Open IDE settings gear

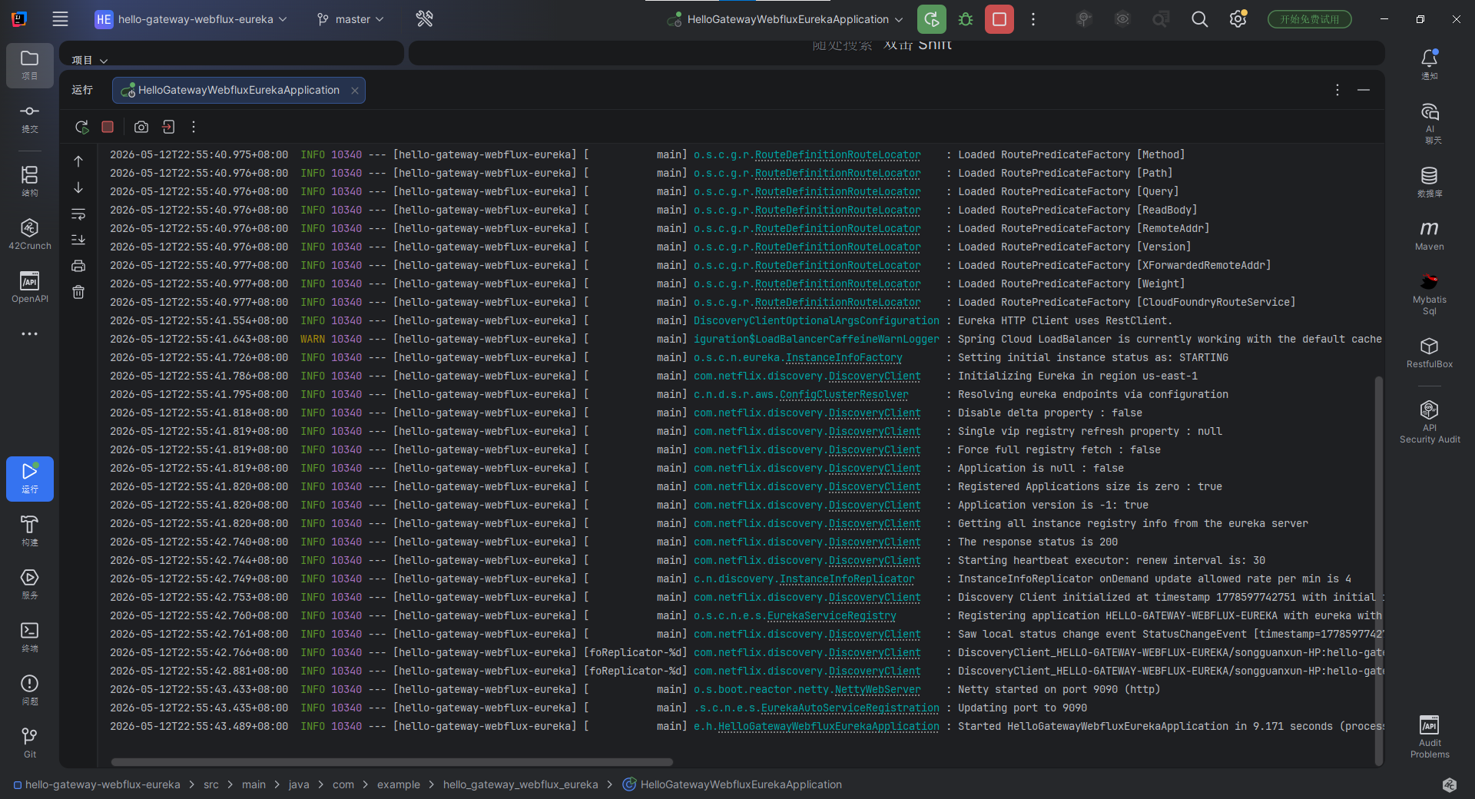click(1238, 19)
